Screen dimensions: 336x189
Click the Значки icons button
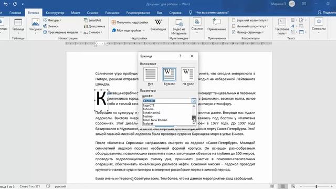[51, 26]
